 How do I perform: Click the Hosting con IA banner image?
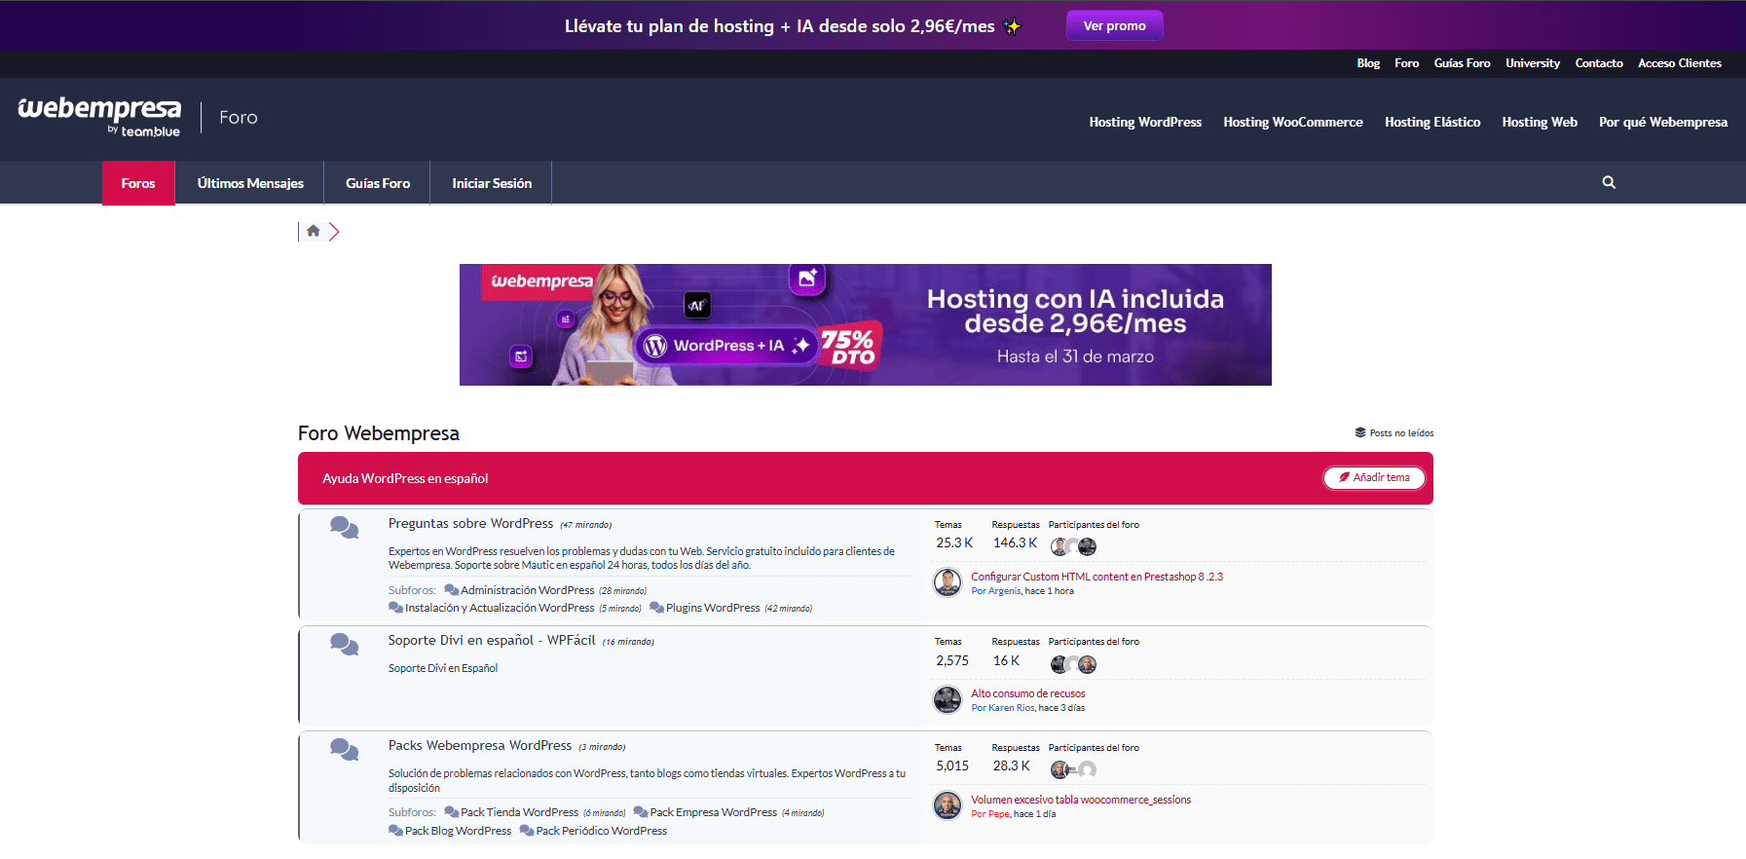click(865, 324)
